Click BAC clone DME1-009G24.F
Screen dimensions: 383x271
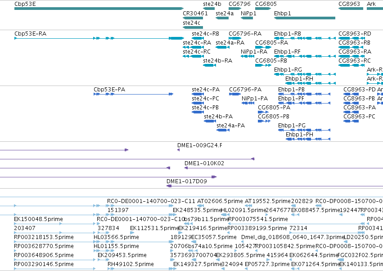pyautogui.click(x=200, y=145)
